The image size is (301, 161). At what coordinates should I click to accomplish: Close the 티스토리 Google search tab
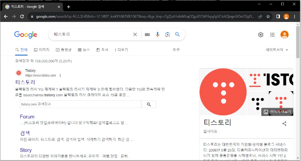coord(59,7)
